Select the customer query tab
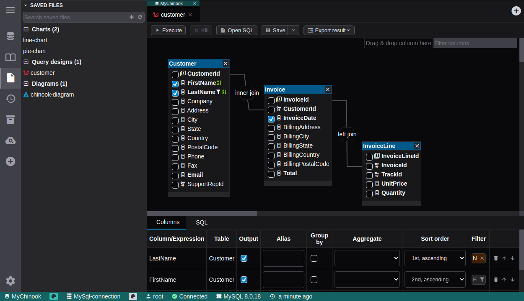The image size is (524, 301). coord(173,15)
